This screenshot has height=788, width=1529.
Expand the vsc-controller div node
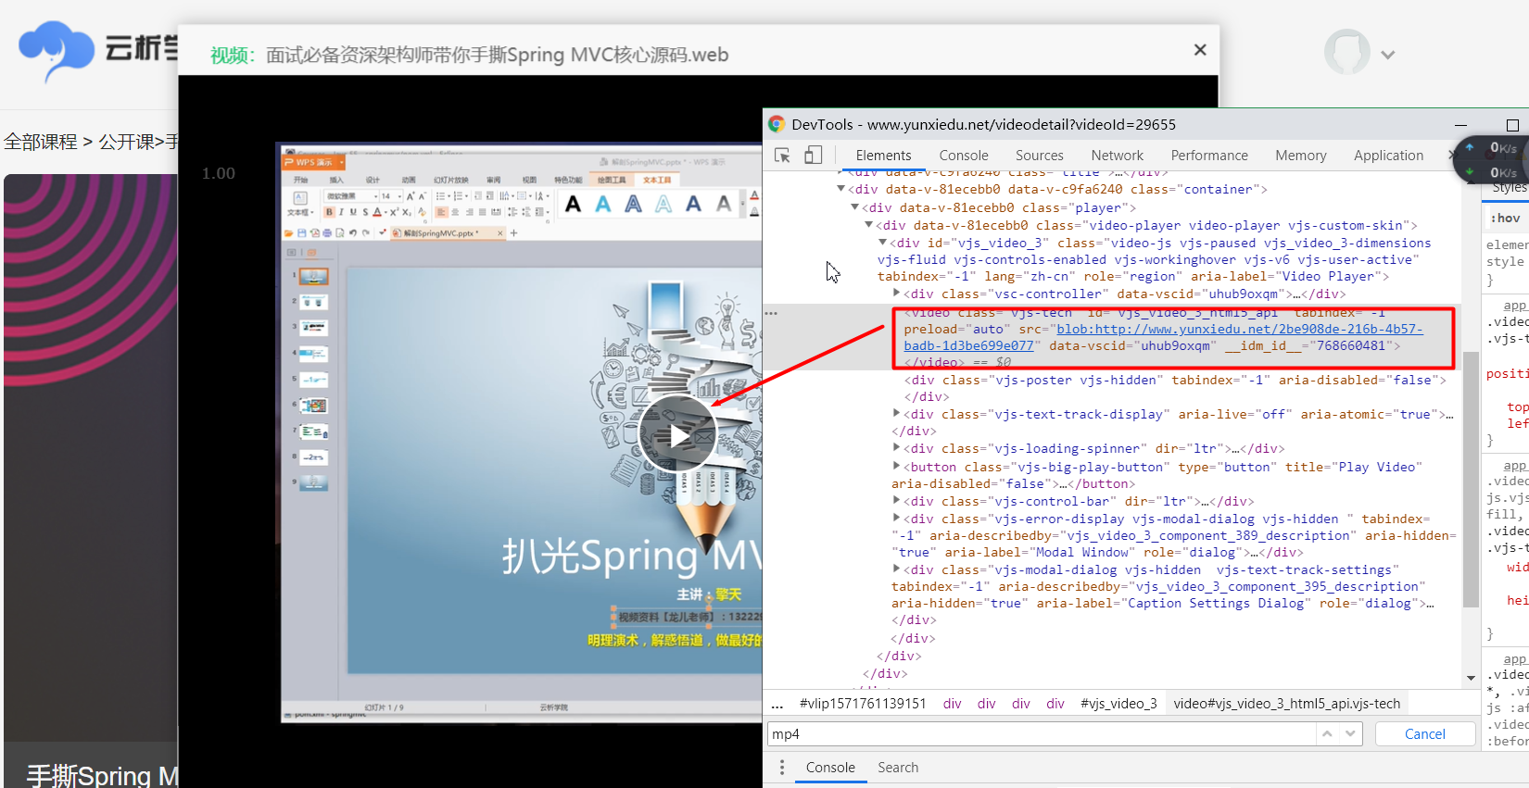point(896,294)
